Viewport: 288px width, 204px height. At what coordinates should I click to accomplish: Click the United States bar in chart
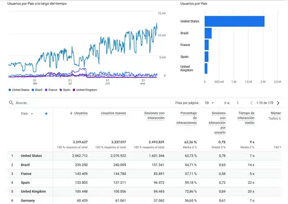click(235, 21)
